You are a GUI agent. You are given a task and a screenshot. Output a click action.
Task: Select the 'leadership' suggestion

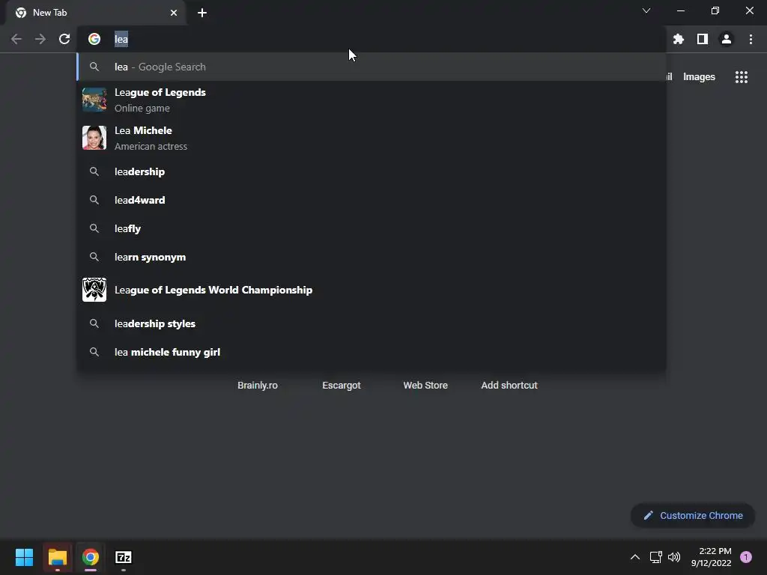tap(372, 171)
